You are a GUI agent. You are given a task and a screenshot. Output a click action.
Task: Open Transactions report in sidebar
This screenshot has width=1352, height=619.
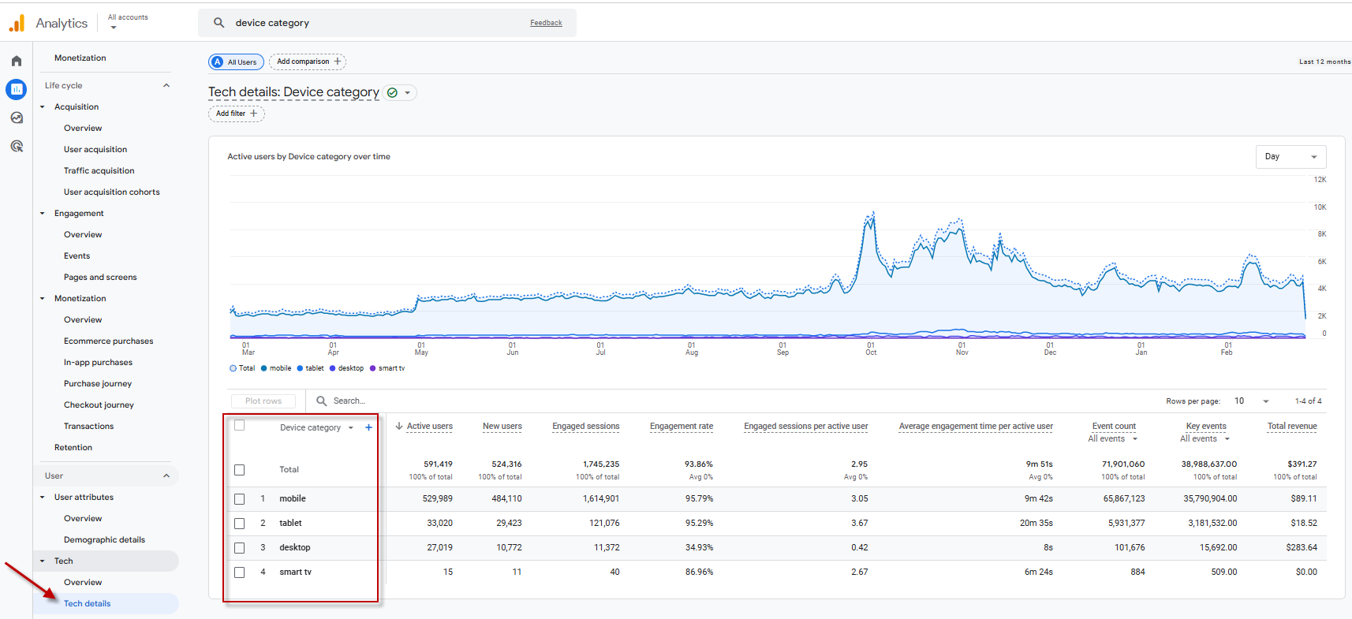[89, 426]
